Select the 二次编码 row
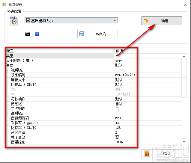The width and height of the screenshot is (191, 163). pyautogui.click(x=94, y=108)
